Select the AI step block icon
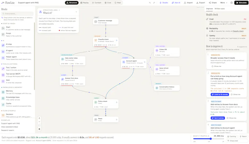 [x=3, y=45]
